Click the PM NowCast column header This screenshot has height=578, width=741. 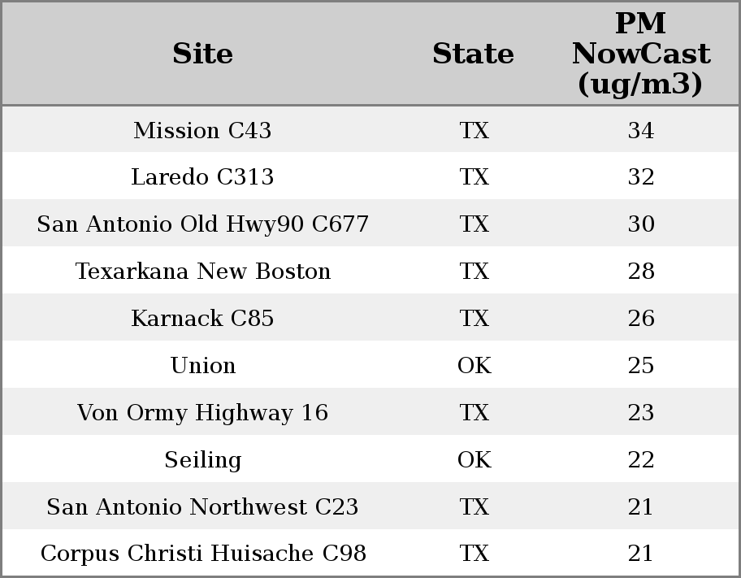coord(640,54)
